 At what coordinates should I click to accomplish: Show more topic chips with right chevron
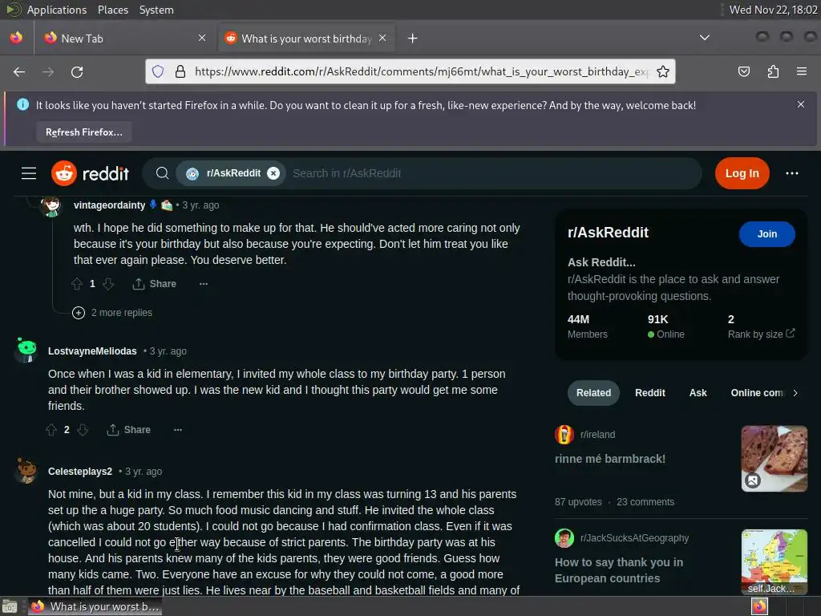click(795, 393)
